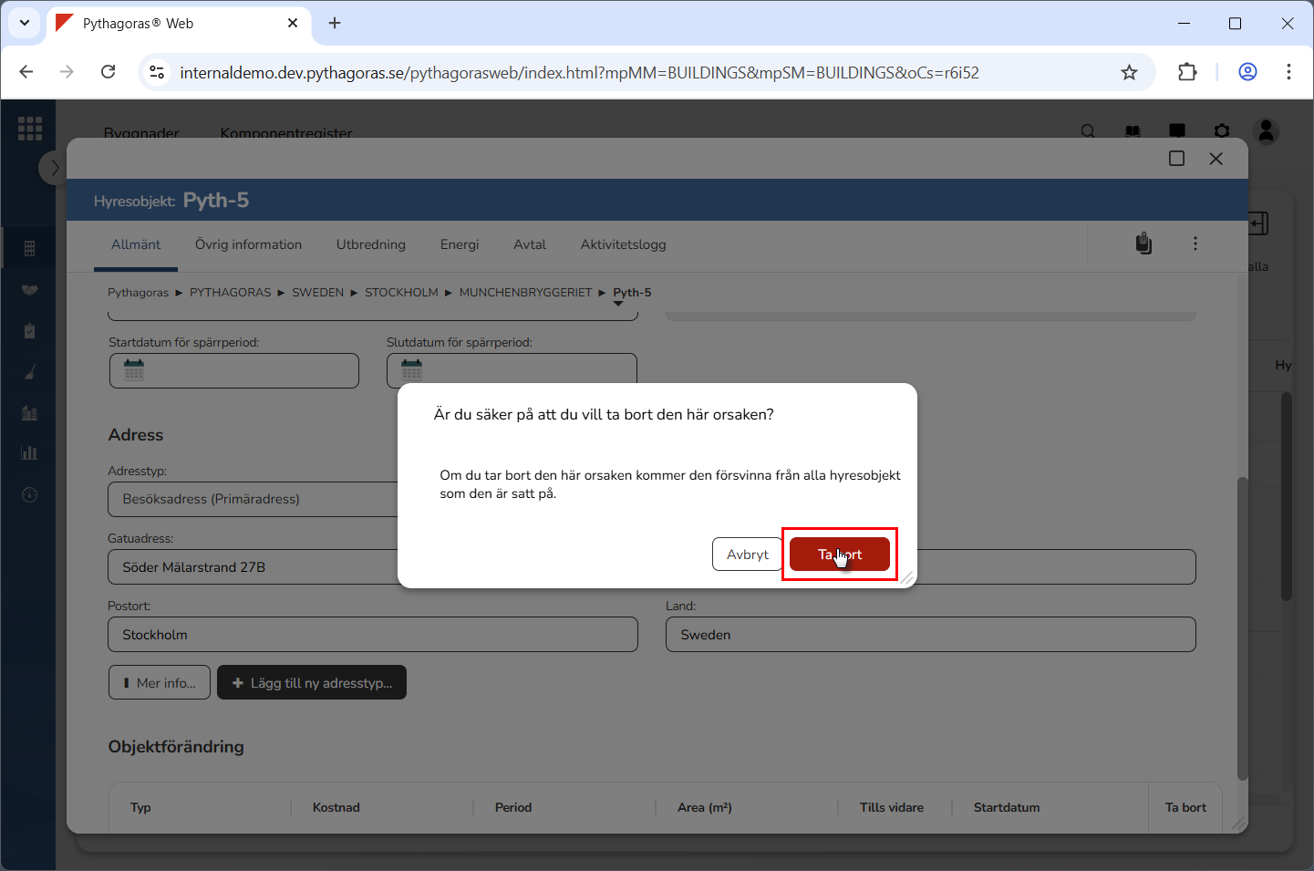Open the browser tab search dropdown
1314x871 pixels.
pos(25,23)
